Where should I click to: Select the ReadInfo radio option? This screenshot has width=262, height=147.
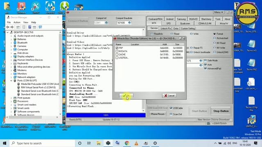[152, 34]
